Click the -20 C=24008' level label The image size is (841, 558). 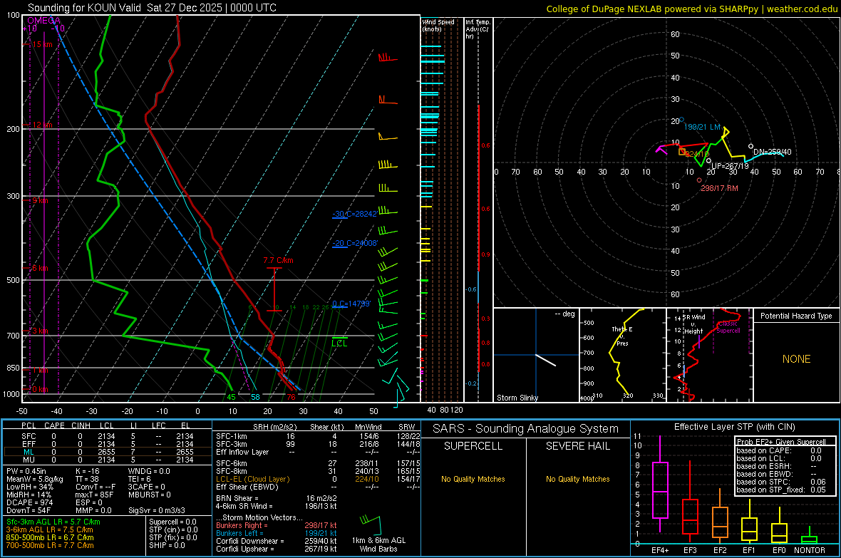(x=354, y=243)
